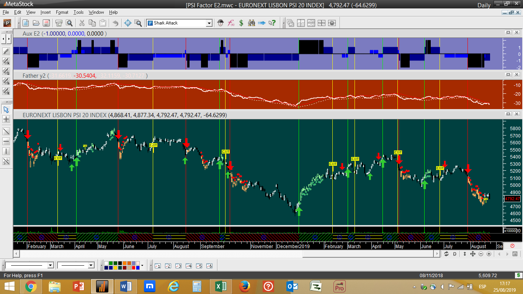The image size is (523, 294).
Task: Click the refresh chart arrows icon
Action: click(x=446, y=254)
